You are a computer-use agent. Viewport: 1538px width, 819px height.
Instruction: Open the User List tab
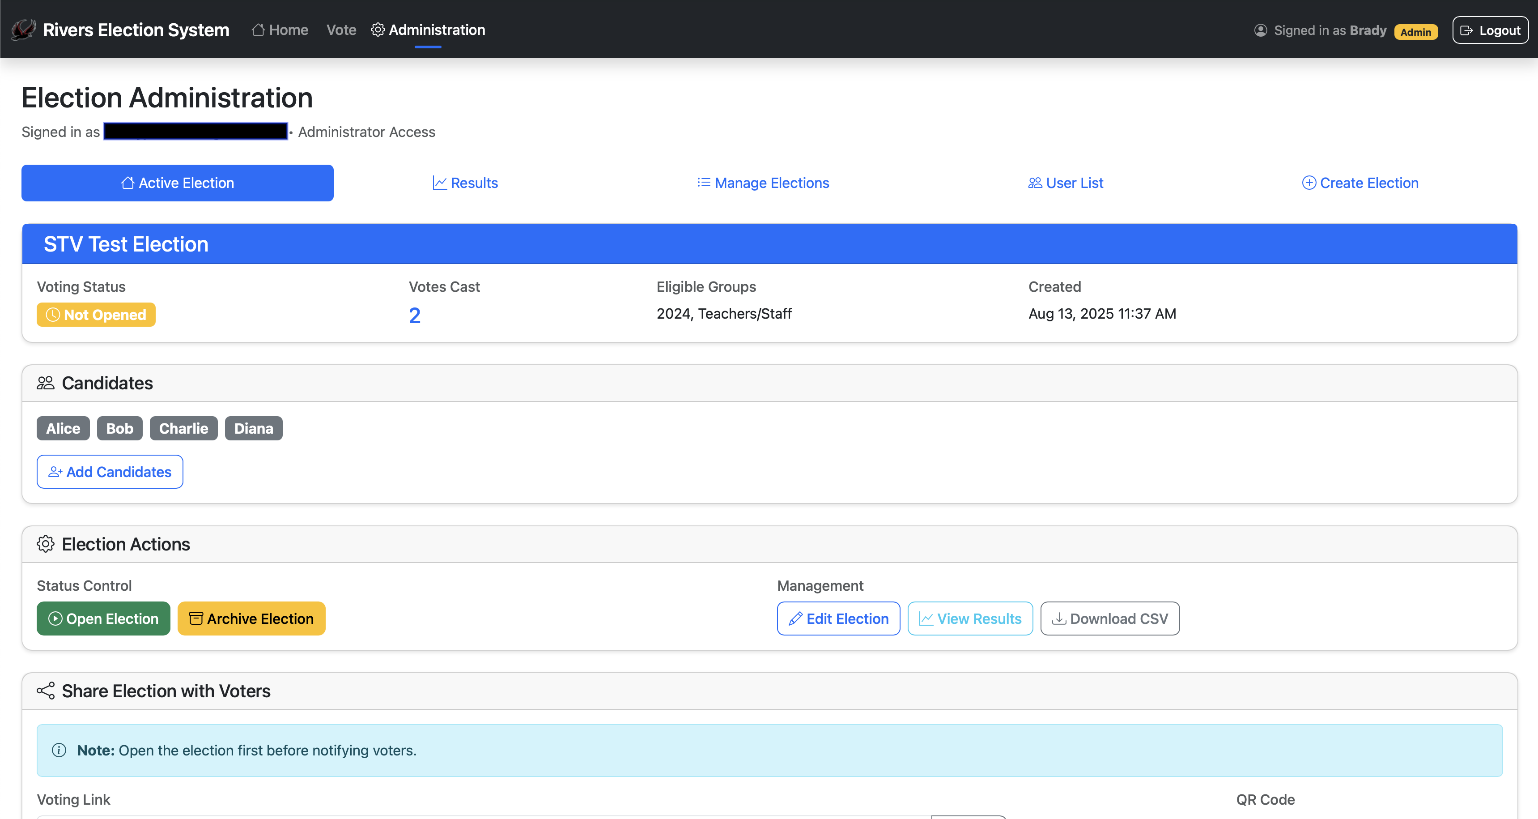[x=1066, y=183]
